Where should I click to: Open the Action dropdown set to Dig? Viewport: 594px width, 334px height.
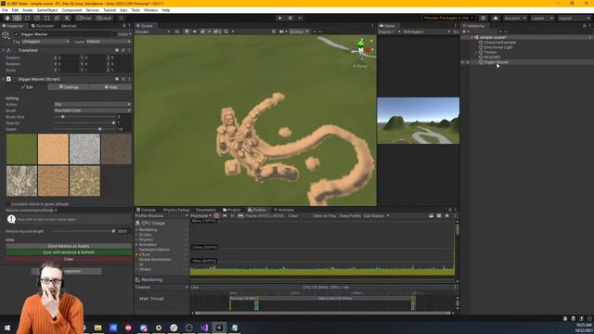coord(93,104)
